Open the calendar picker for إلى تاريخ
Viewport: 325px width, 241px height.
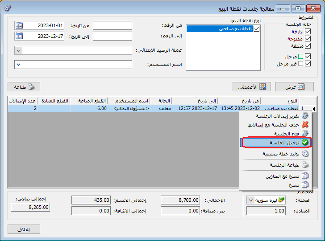coord(19,36)
